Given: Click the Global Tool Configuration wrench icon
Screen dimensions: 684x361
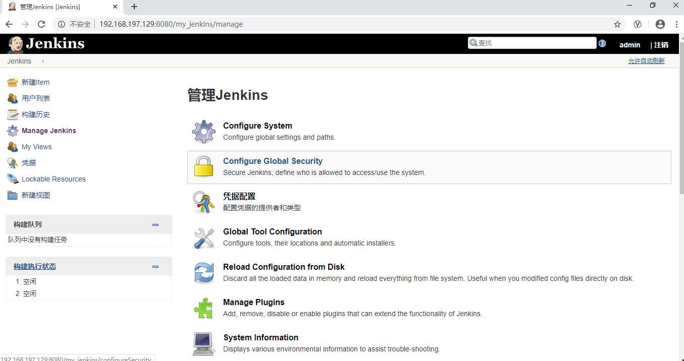Looking at the screenshot, I should click(x=204, y=237).
